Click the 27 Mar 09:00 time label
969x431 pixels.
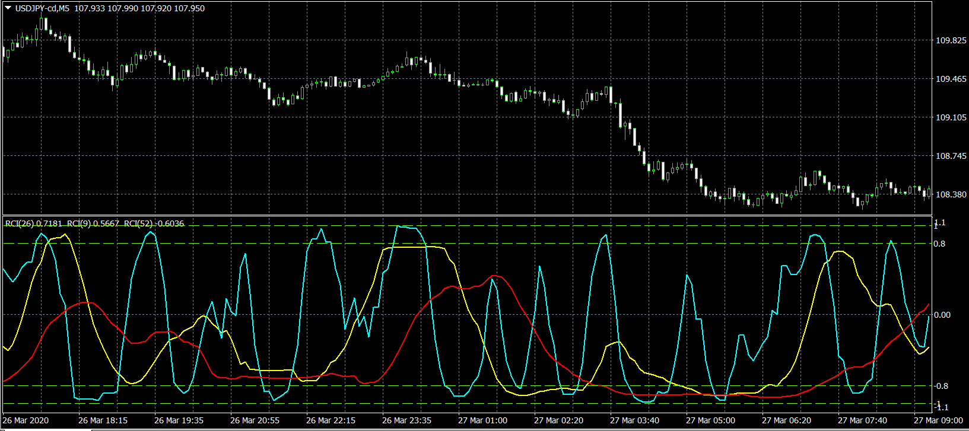[939, 420]
